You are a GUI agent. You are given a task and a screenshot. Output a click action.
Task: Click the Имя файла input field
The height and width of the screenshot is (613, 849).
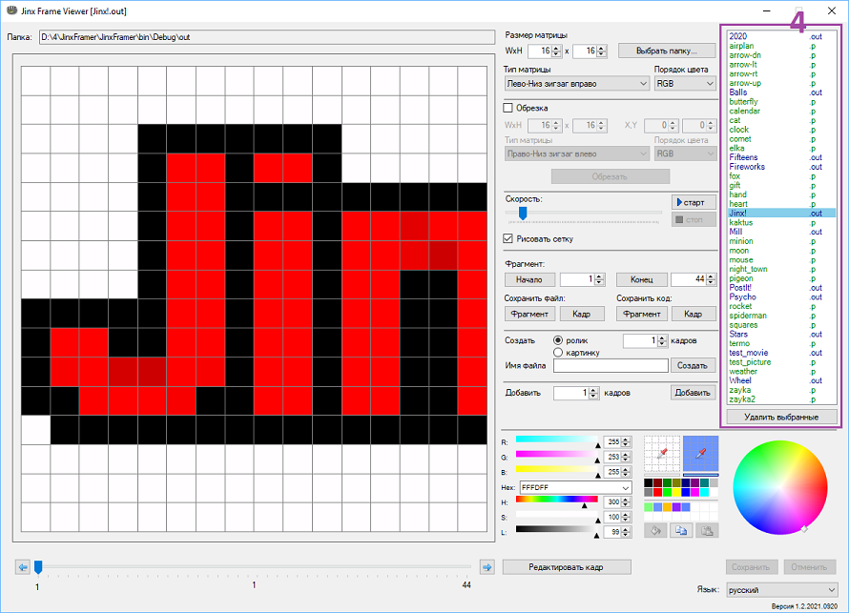tap(611, 366)
